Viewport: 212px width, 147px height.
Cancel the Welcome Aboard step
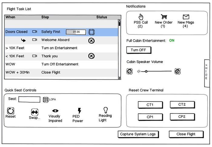coord(91,40)
